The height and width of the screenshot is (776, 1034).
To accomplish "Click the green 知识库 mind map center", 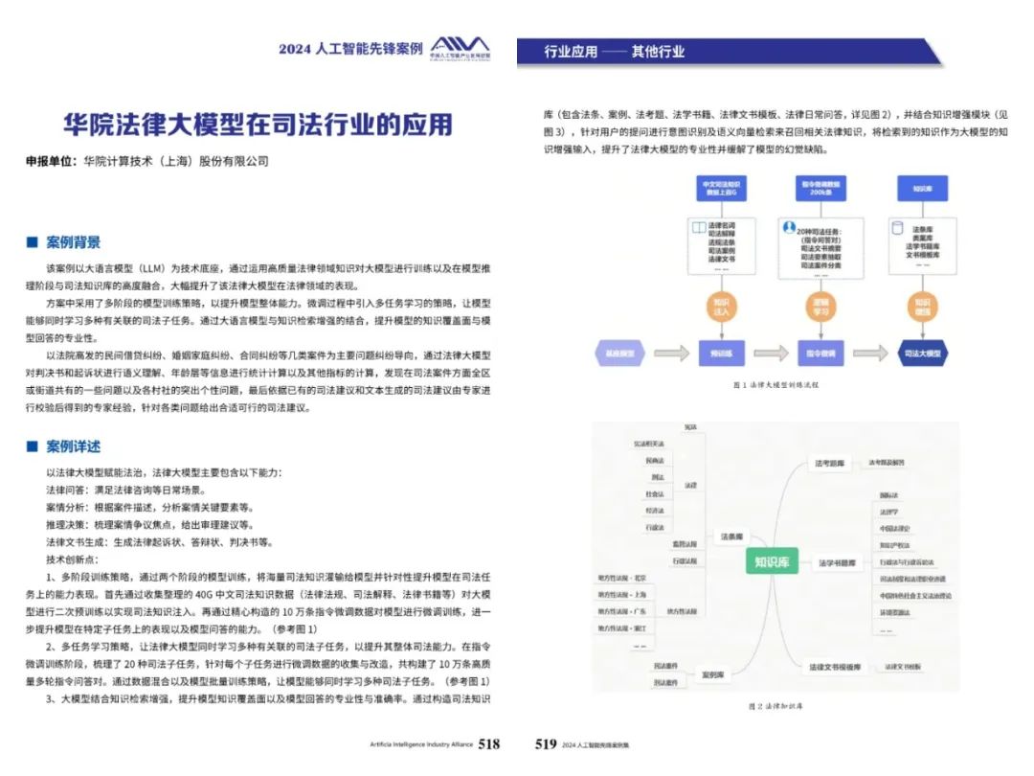I will click(772, 561).
